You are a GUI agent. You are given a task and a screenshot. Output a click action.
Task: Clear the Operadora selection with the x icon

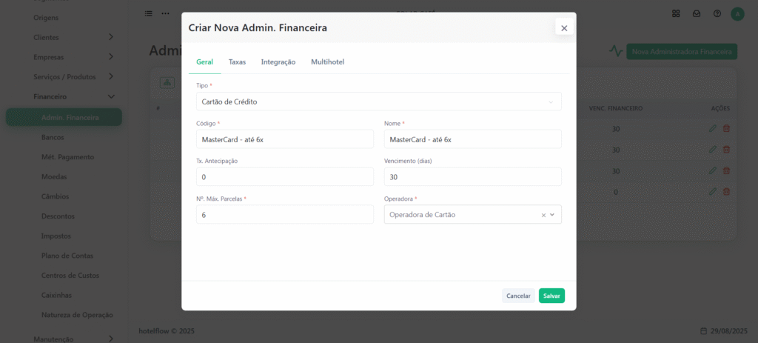click(543, 215)
